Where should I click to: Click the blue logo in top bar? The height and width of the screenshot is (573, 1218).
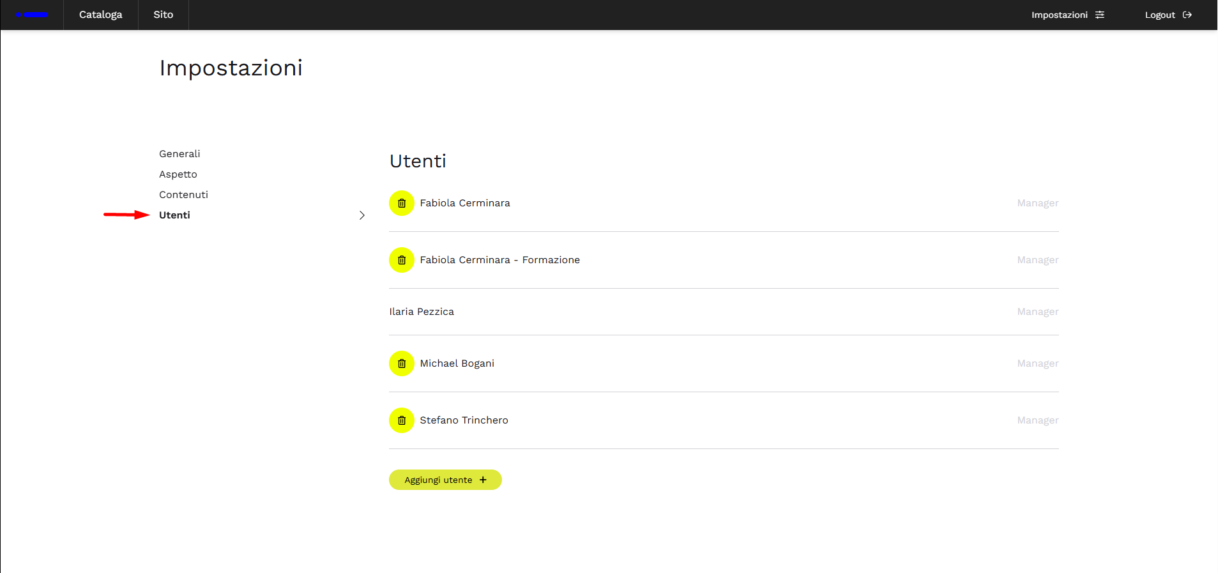point(32,15)
